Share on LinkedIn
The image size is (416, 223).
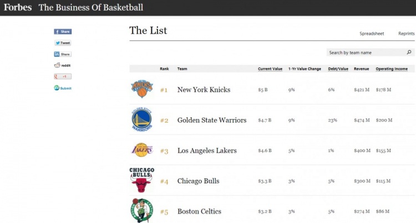click(63, 54)
